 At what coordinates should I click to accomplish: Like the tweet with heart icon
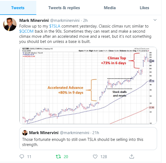tap(95, 156)
